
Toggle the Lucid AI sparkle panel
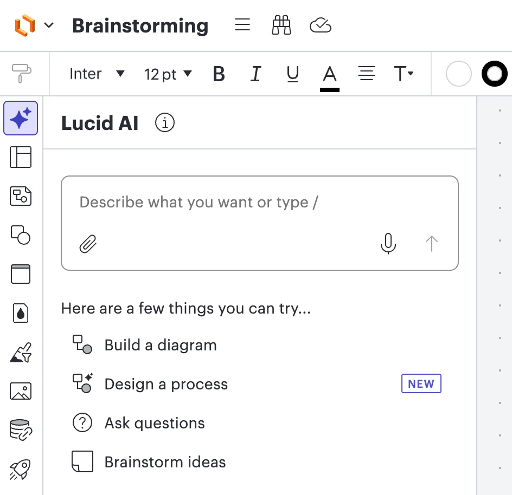click(21, 118)
